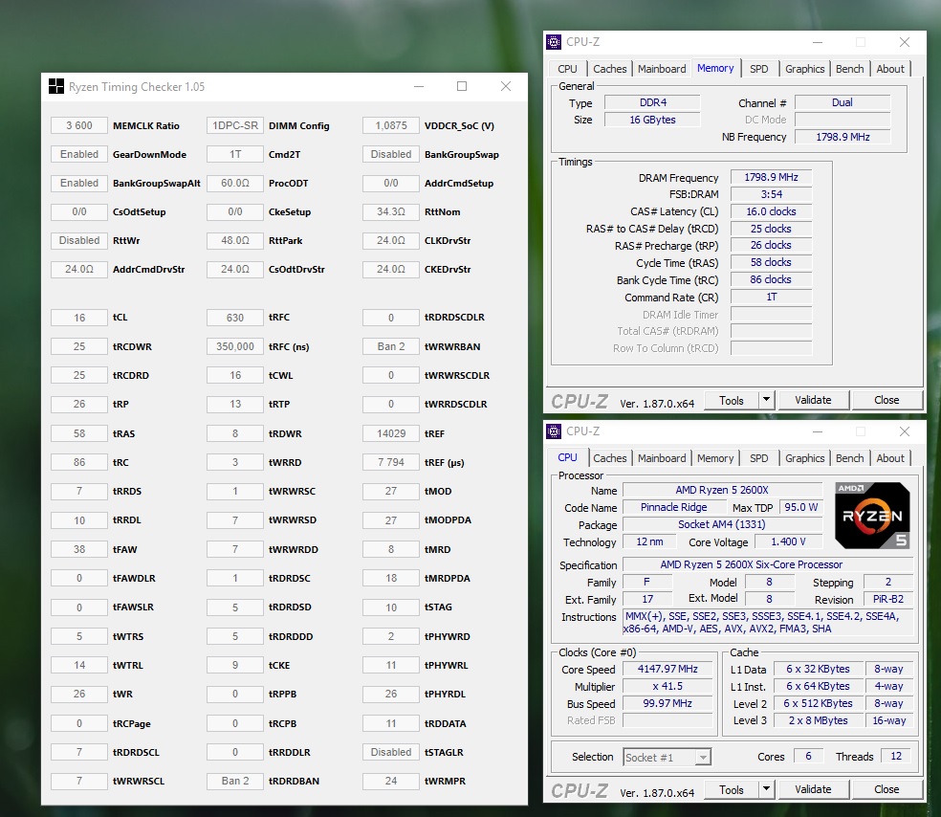Image resolution: width=941 pixels, height=817 pixels.
Task: Click the GearDownMode Enabled field
Action: (x=79, y=154)
